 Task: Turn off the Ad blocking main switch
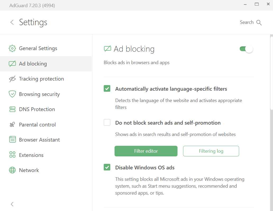246,49
